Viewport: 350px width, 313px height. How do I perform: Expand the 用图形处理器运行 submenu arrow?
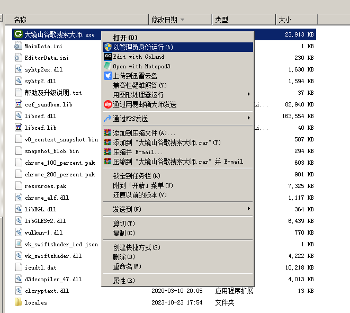249,95
